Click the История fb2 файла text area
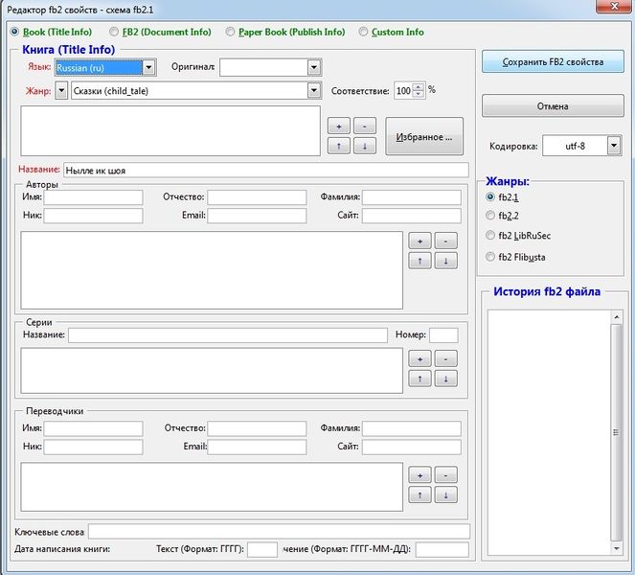Viewport: 635px width, 575px height. [549, 432]
